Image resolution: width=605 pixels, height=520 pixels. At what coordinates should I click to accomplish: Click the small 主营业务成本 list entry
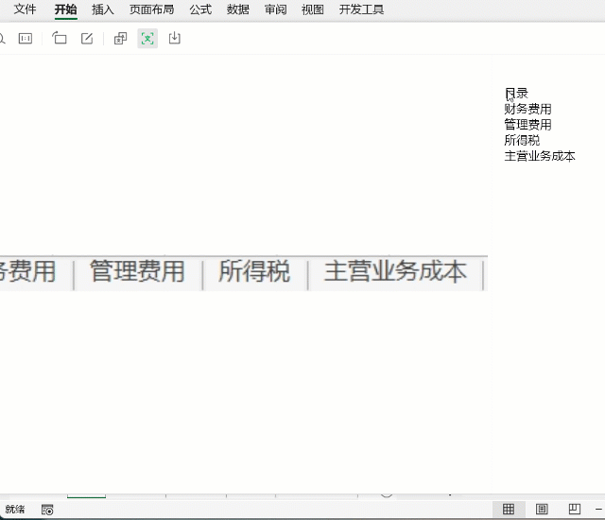click(540, 156)
